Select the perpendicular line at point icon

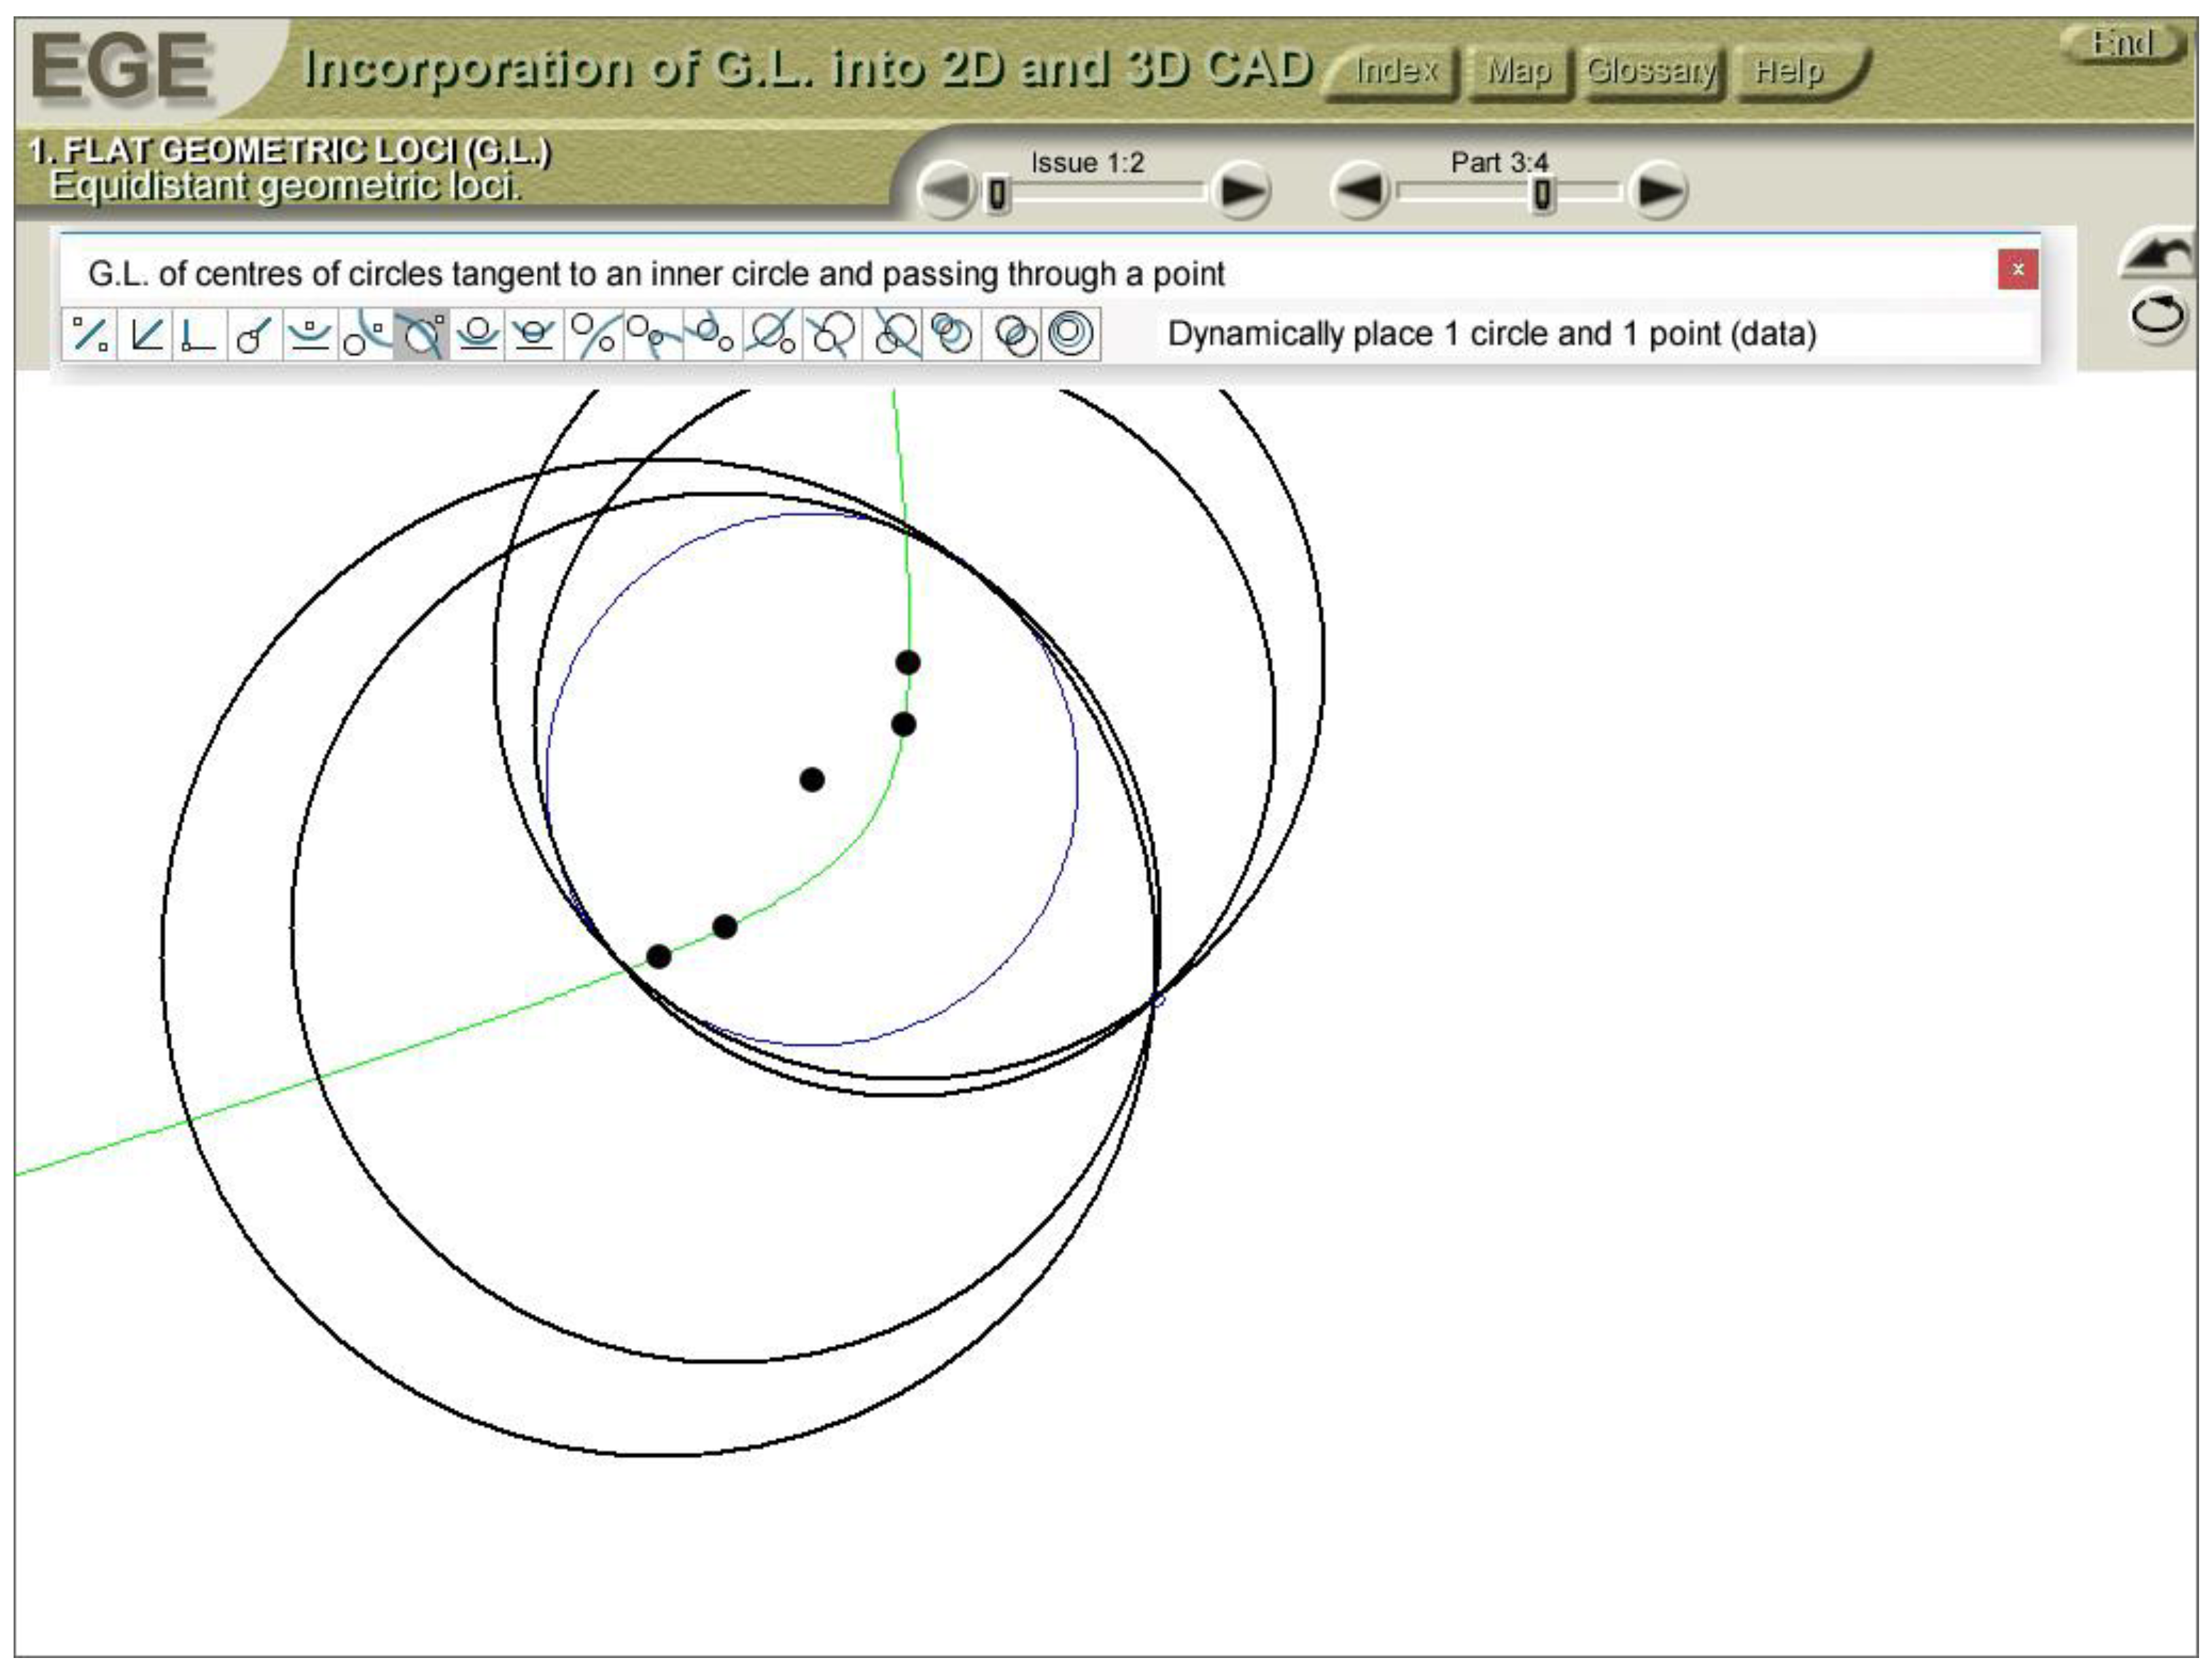(199, 334)
